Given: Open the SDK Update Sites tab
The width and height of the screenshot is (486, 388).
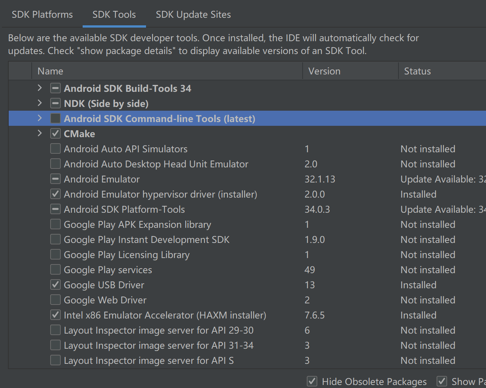Looking at the screenshot, I should tap(193, 14).
